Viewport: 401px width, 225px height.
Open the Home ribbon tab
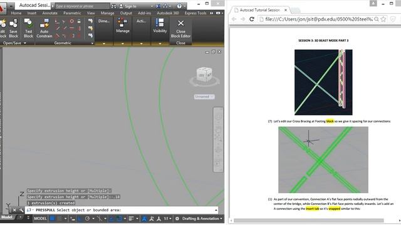pyautogui.click(x=16, y=13)
